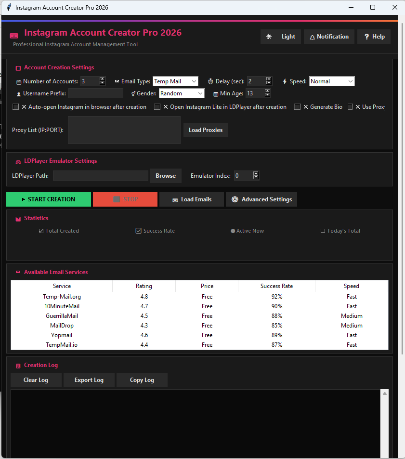This screenshot has width=405, height=459.
Task: Click the creation log scrollbar up arrow
Action: 384,393
